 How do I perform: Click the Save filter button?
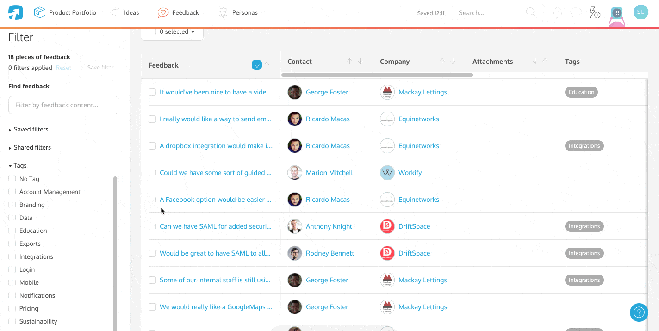point(100,68)
